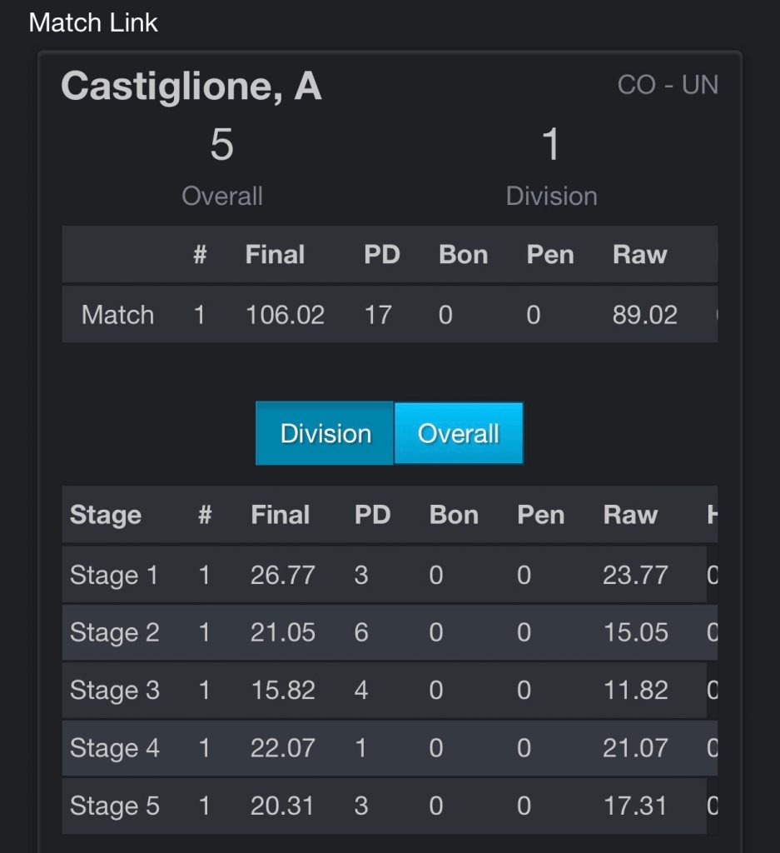The width and height of the screenshot is (780, 853).
Task: Select the Stage 3 row
Action: 390,691
